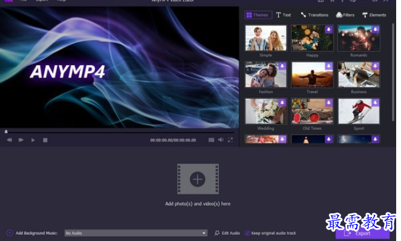Viewport: 401px width, 241px height.
Task: Pick the Fashion theme thumbnail
Action: (x=266, y=74)
